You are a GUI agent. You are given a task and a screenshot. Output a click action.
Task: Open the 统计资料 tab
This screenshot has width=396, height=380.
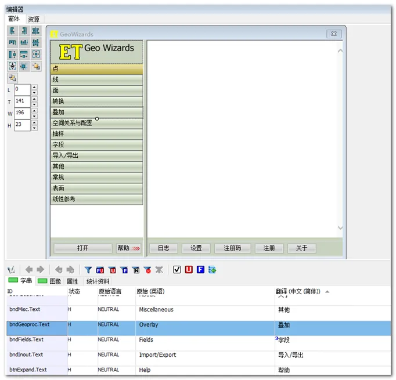98,281
